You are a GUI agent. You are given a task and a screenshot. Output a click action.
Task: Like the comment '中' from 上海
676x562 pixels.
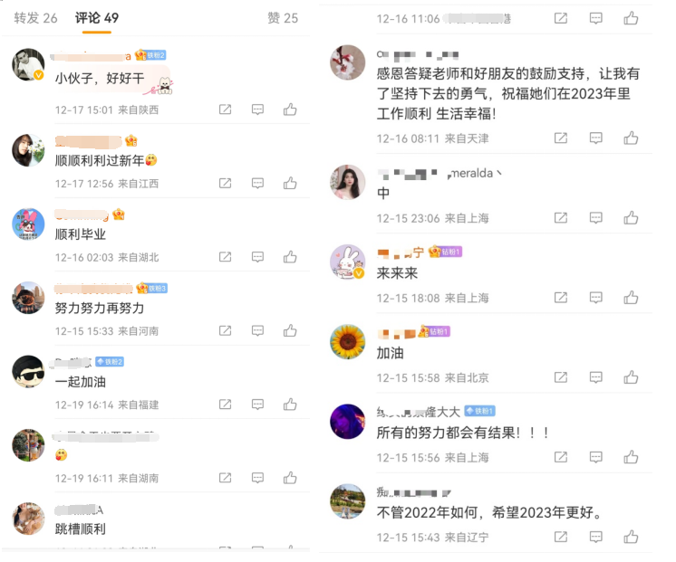point(631,217)
